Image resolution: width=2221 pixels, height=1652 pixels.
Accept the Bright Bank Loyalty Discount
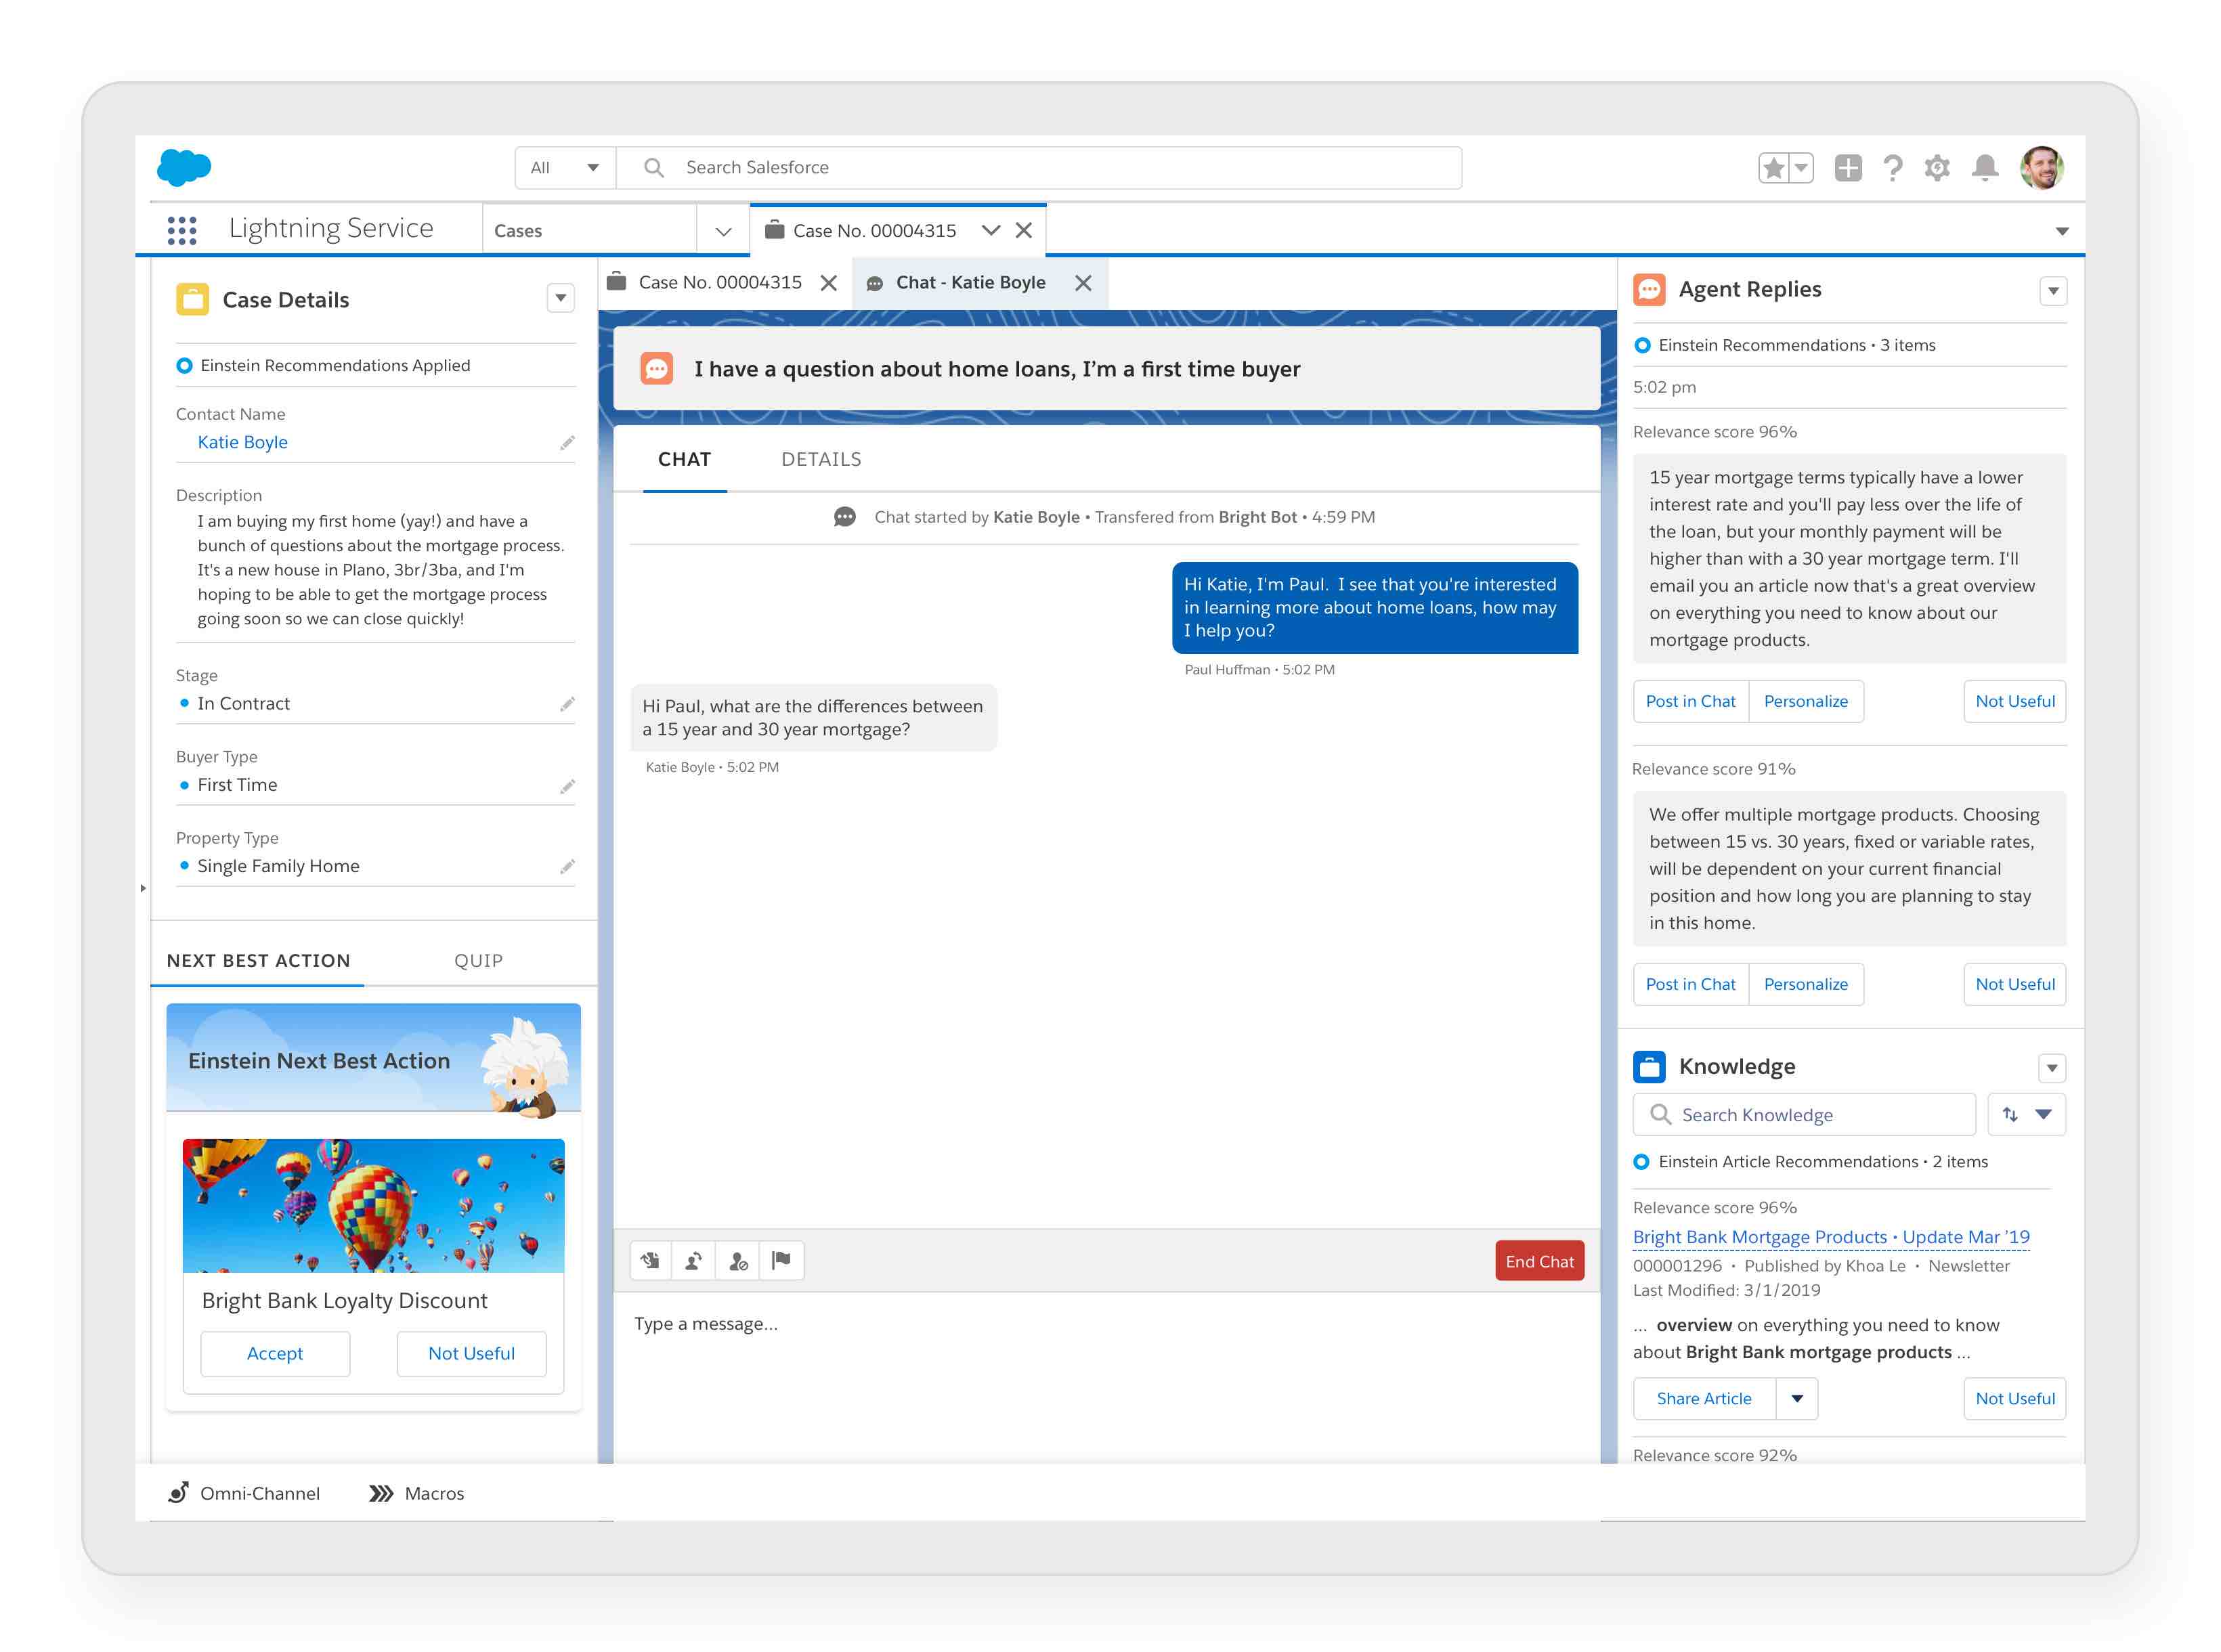click(275, 1353)
